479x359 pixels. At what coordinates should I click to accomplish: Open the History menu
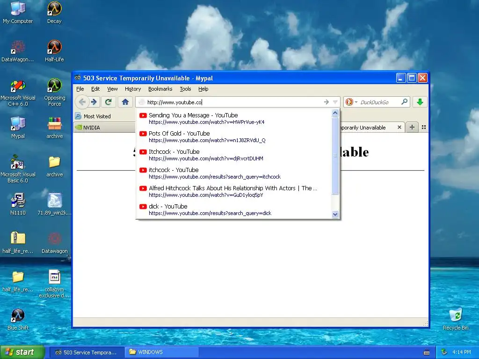click(x=132, y=89)
